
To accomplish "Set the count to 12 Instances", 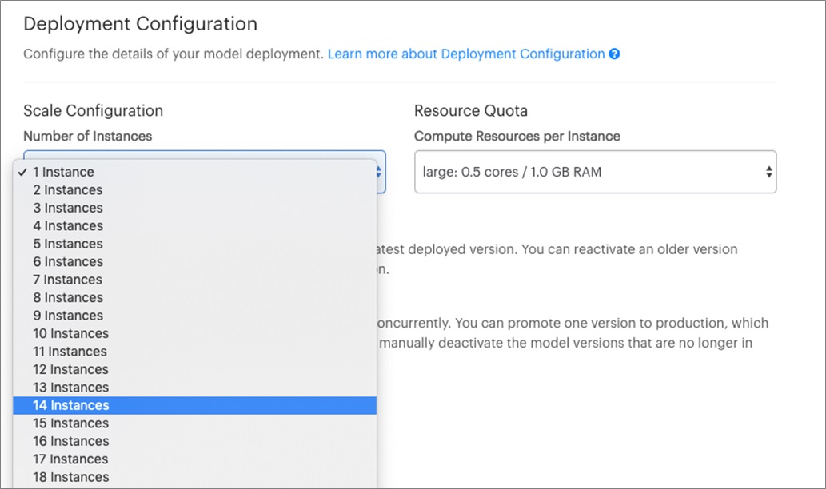I will point(195,369).
